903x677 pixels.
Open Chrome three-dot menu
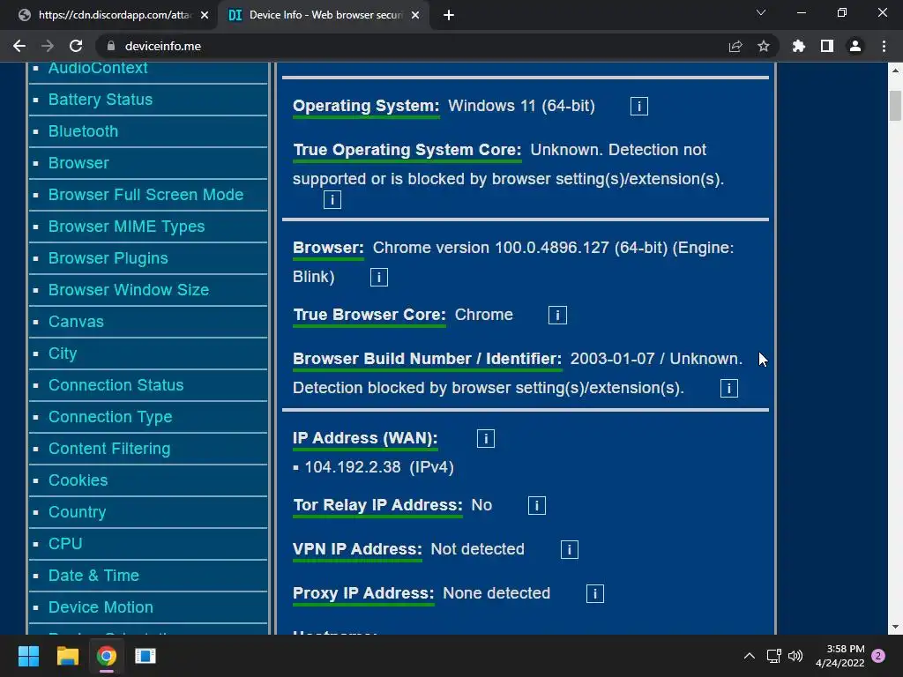(x=884, y=46)
